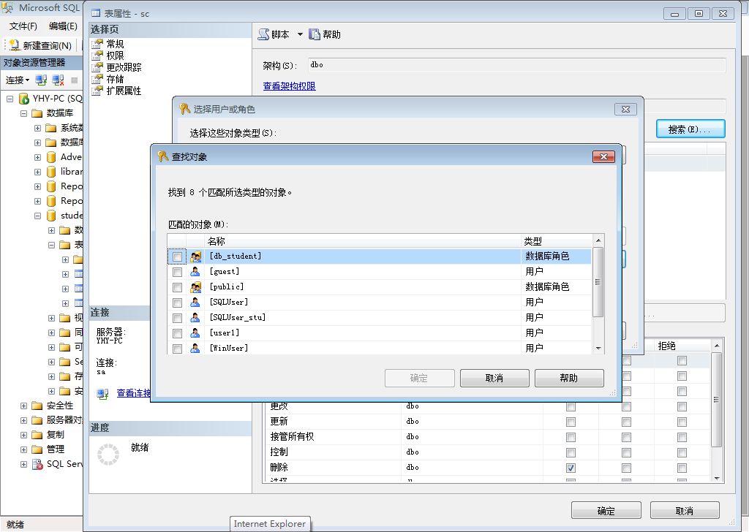The height and width of the screenshot is (532, 749).
Task: Open the 更改跟踪 page icon
Action: pyautogui.click(x=97, y=67)
